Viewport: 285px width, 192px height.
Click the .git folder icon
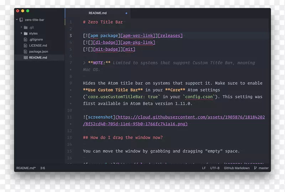pos(26,27)
